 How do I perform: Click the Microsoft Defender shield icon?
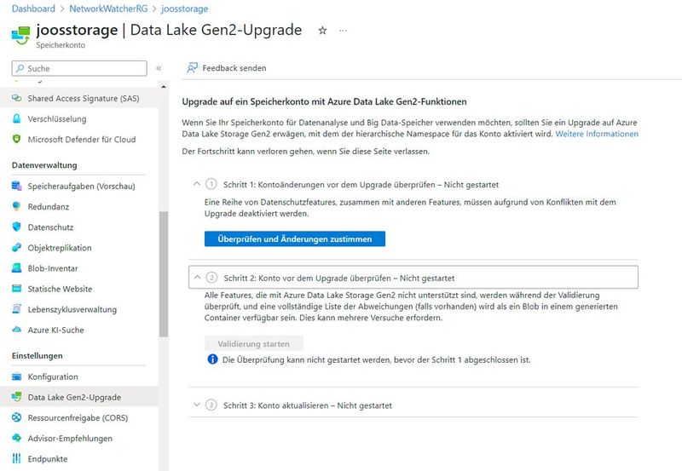pos(16,139)
